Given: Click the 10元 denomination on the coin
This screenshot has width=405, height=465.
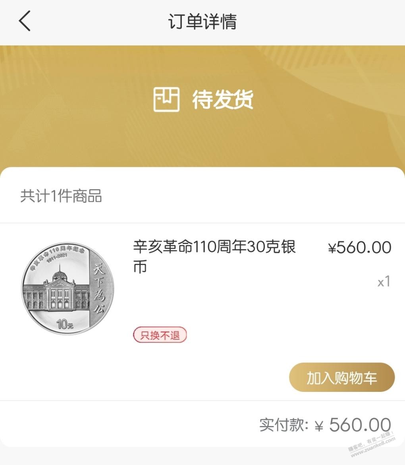Looking at the screenshot, I should (65, 324).
